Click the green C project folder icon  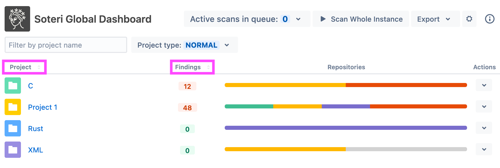click(13, 86)
